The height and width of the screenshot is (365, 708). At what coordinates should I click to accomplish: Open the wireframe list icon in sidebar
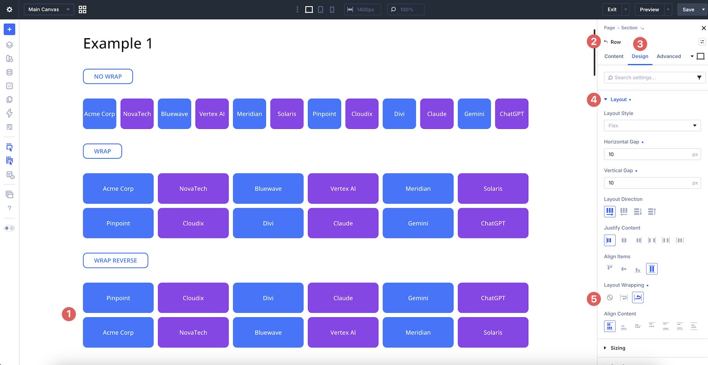[9, 127]
